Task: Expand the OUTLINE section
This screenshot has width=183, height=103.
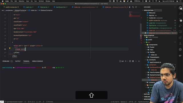Action: pos(147,94)
